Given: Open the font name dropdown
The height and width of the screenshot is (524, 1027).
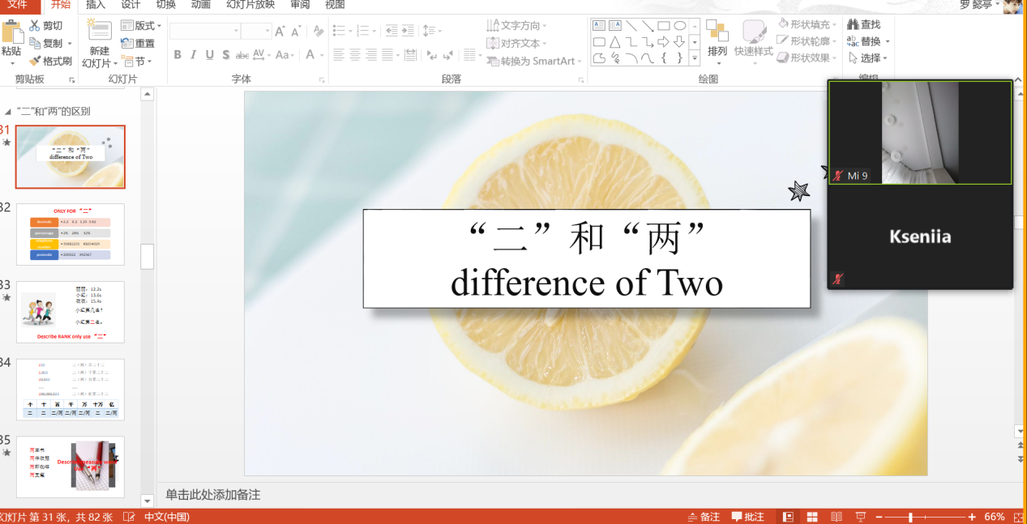Looking at the screenshot, I should pyautogui.click(x=237, y=31).
